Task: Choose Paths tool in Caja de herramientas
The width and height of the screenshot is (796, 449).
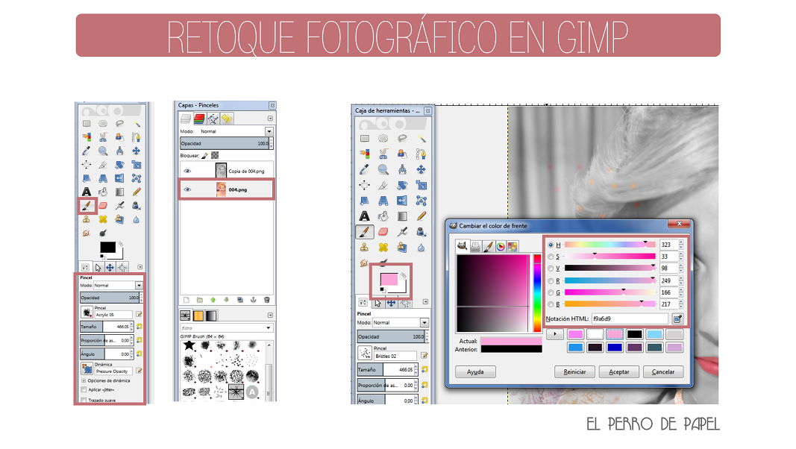Action: point(421,153)
